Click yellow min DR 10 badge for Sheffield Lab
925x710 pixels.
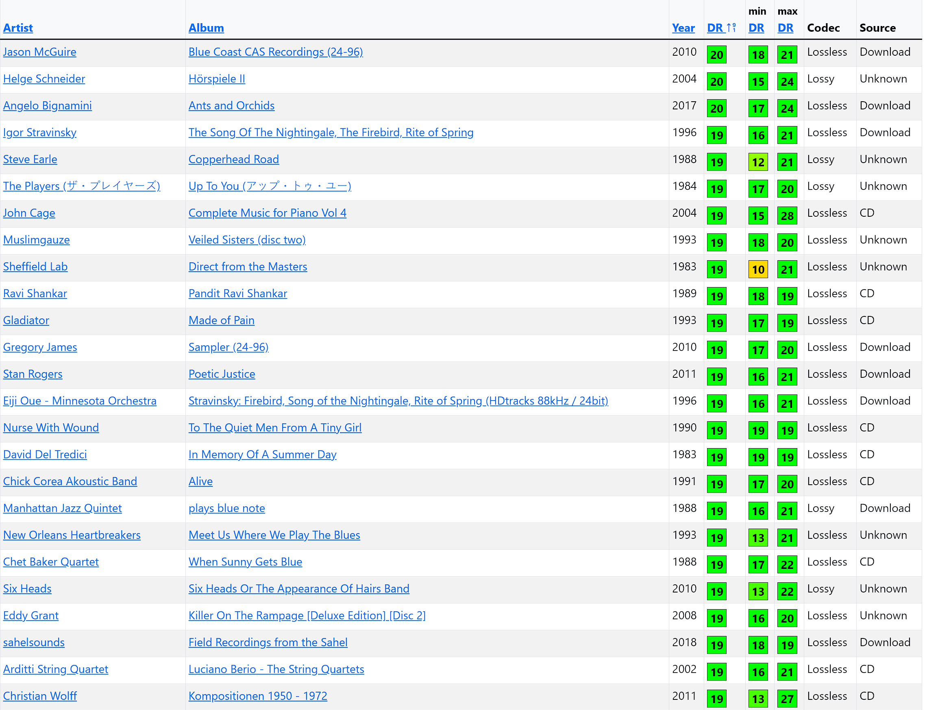coord(758,269)
